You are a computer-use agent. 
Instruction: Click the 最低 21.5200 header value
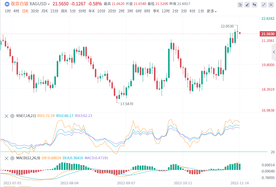coord(158,4)
